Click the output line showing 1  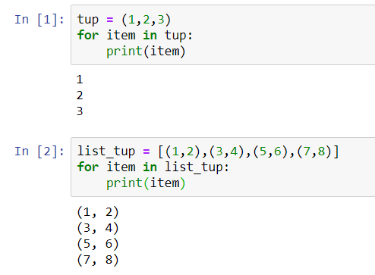click(80, 80)
